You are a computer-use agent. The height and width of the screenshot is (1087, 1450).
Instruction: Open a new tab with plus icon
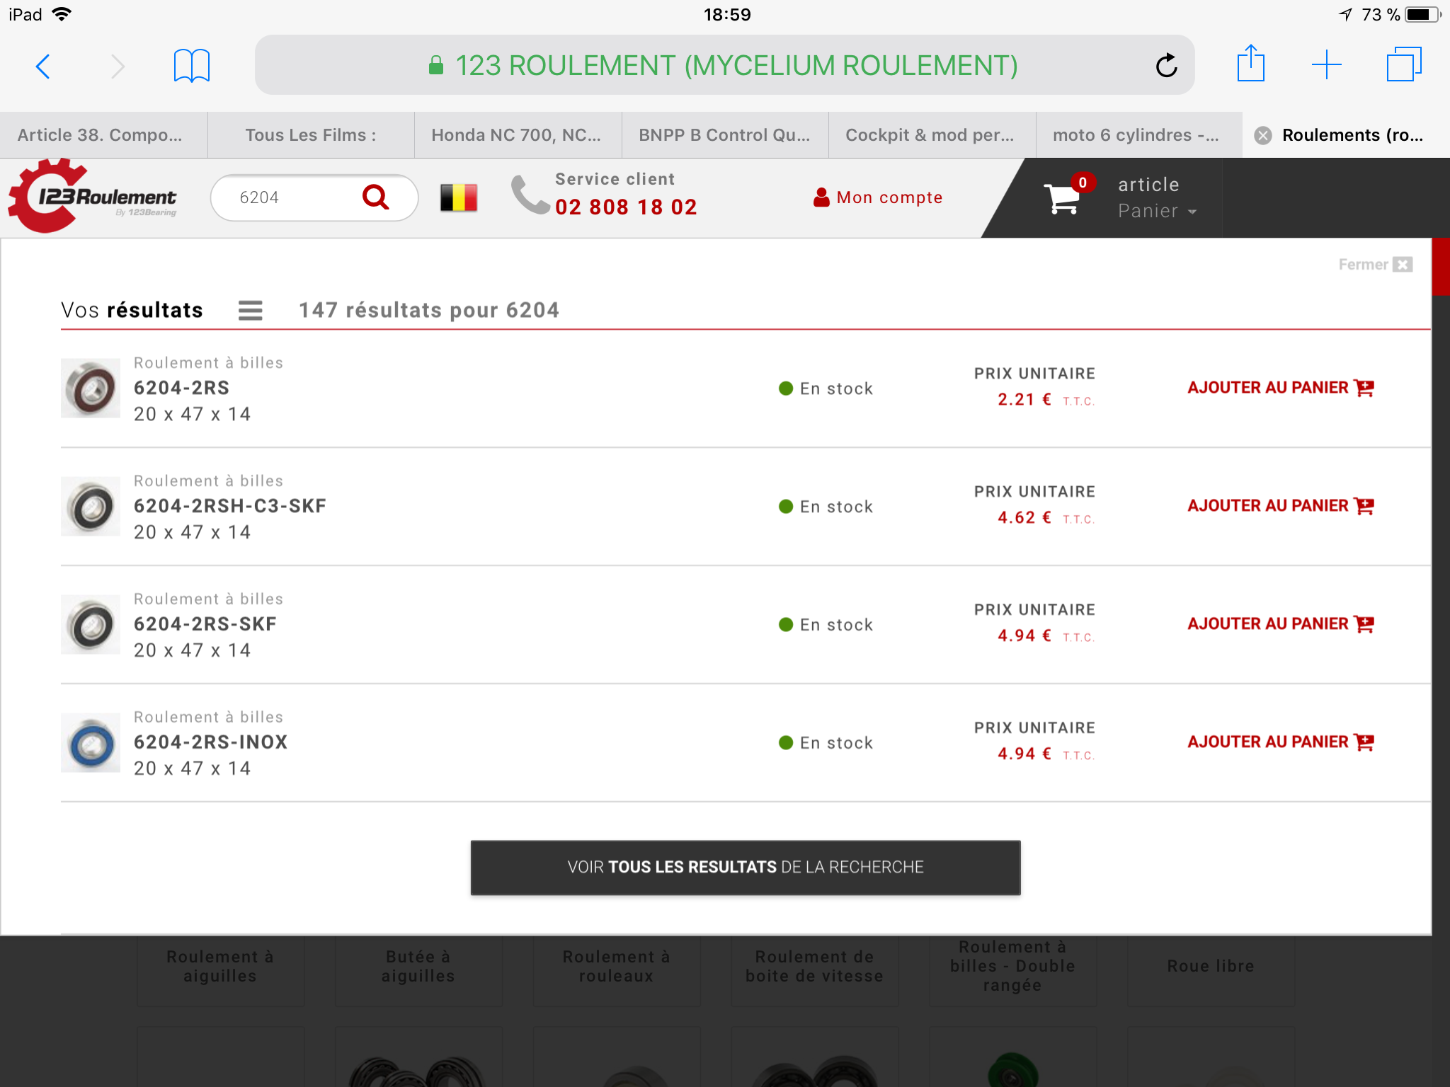(x=1326, y=65)
